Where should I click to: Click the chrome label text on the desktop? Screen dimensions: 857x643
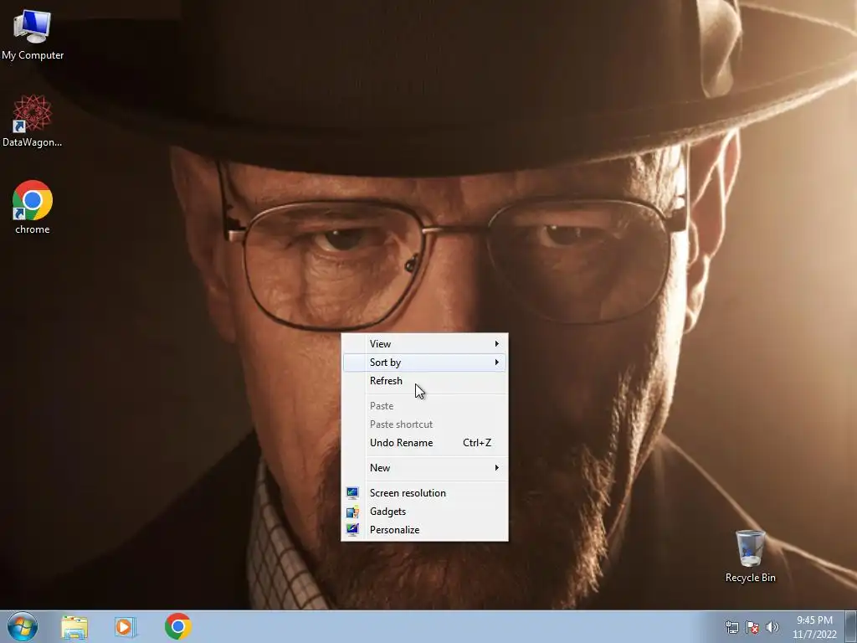click(33, 229)
